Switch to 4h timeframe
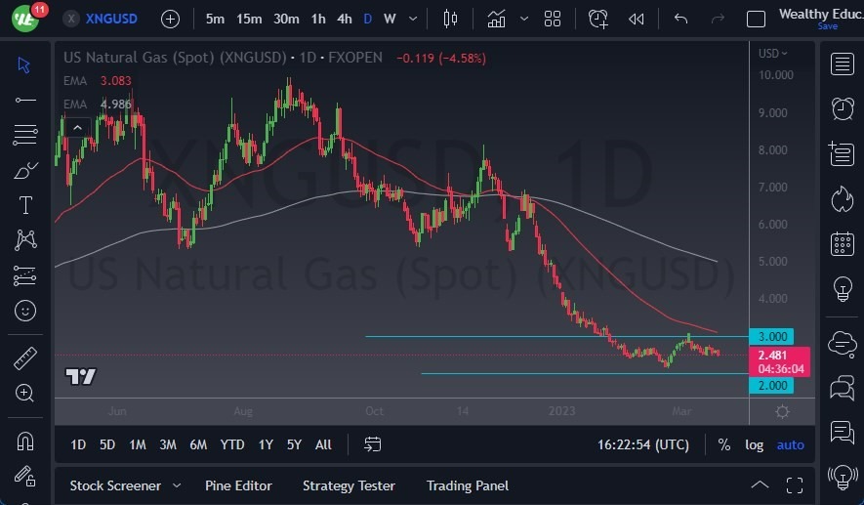The image size is (864, 505). (345, 19)
